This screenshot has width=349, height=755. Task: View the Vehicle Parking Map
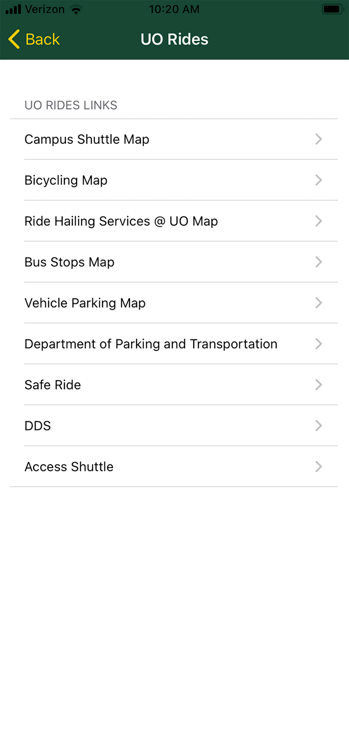[x=85, y=303]
